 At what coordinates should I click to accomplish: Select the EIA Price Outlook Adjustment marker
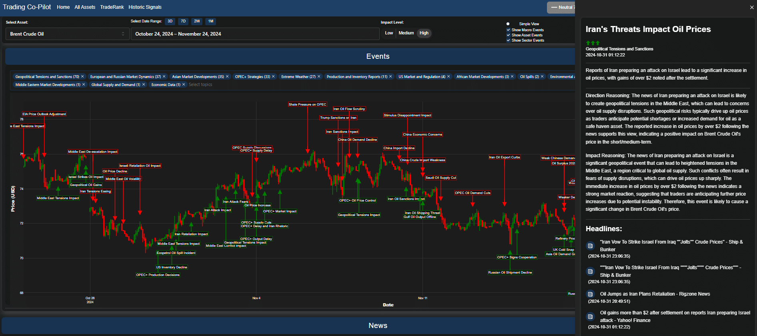[x=44, y=114]
